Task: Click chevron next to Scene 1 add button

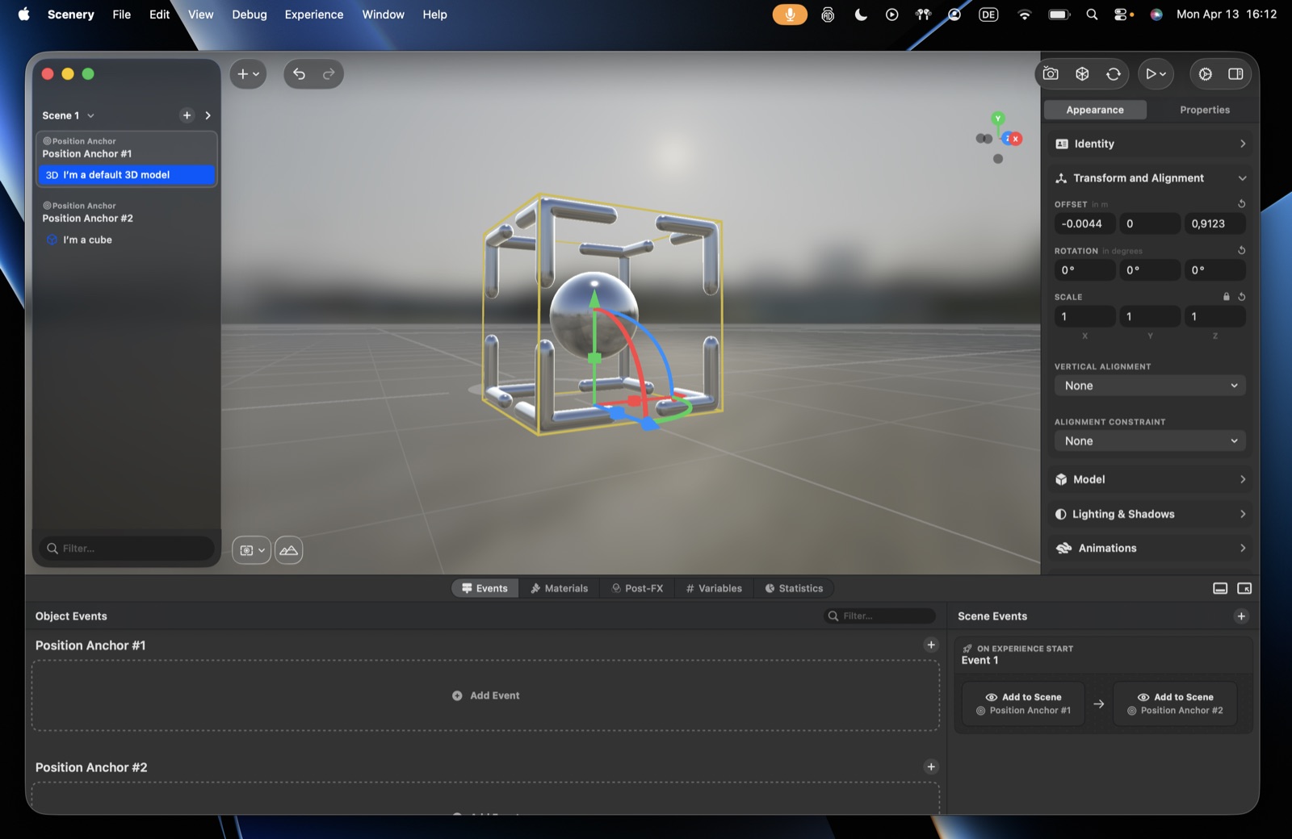Action: coord(208,115)
